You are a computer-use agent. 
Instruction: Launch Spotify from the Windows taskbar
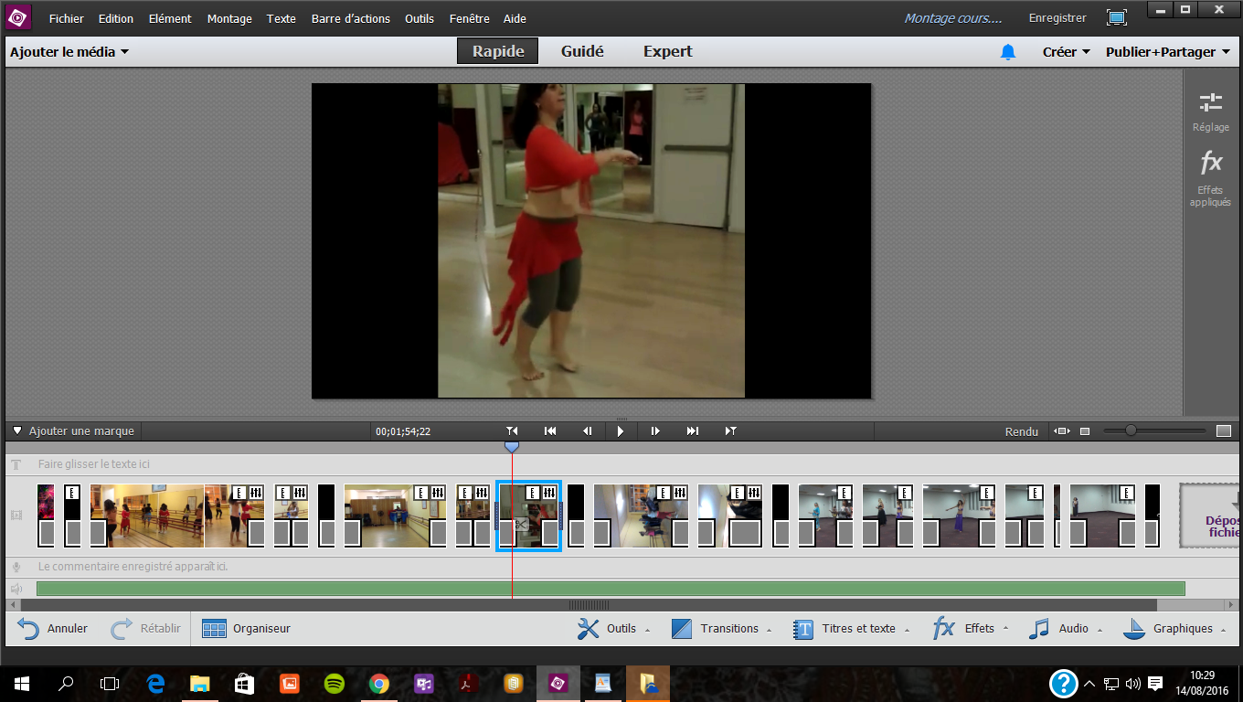click(x=334, y=683)
